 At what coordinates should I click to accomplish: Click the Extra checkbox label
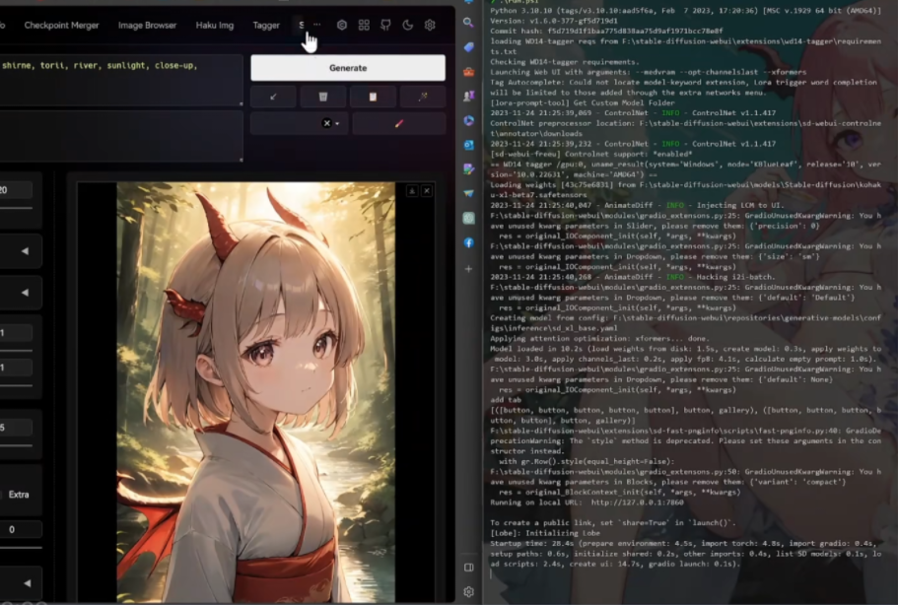tap(19, 495)
